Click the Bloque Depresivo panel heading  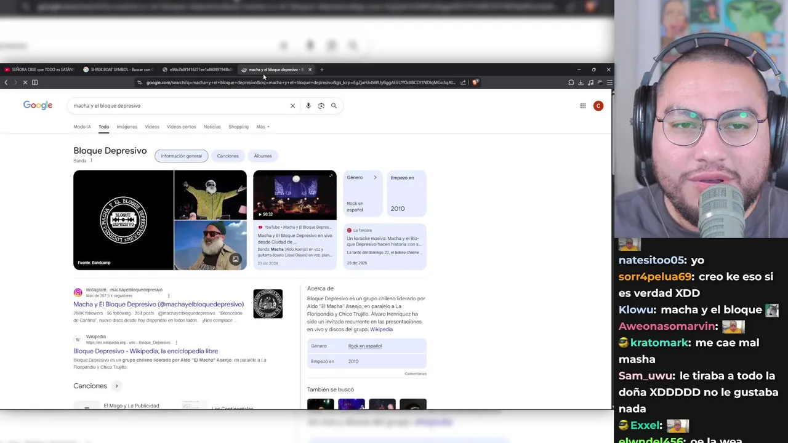[110, 151]
